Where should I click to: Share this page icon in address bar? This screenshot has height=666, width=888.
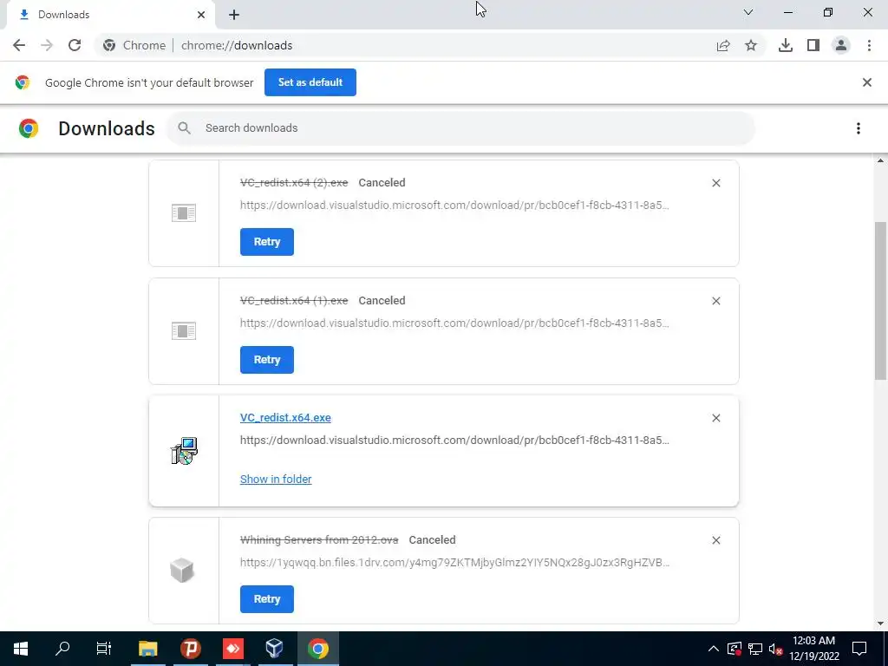pos(723,45)
